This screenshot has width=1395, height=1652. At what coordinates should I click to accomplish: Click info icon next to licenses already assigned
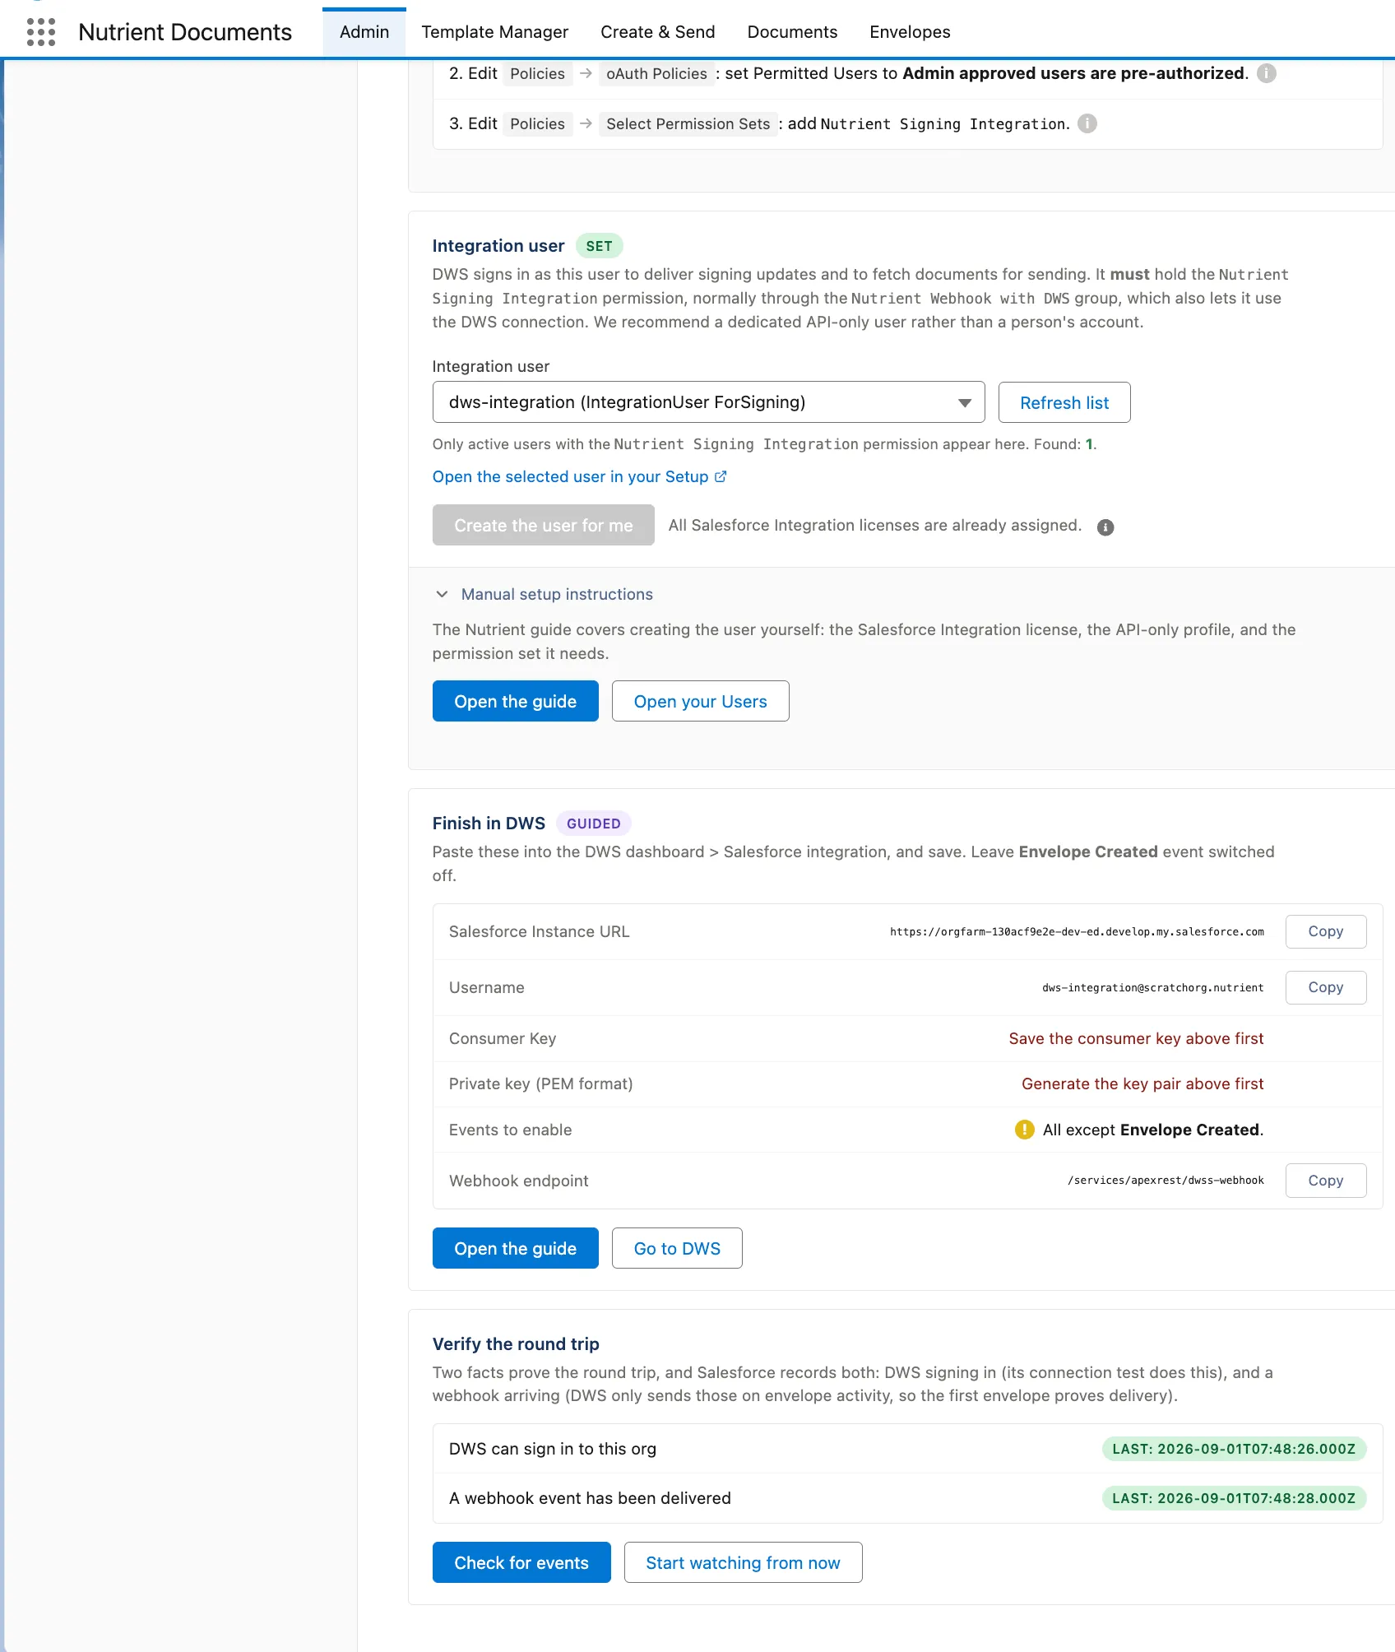coord(1105,527)
